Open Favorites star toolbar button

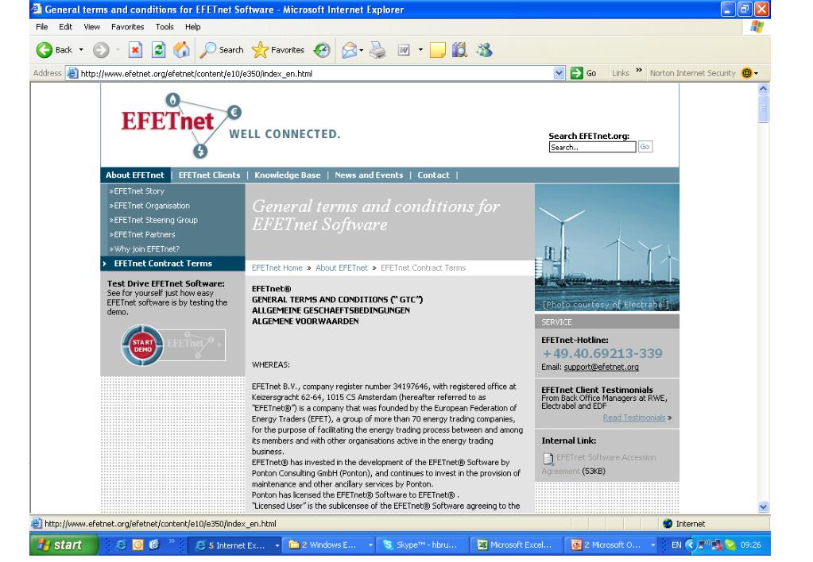[278, 50]
